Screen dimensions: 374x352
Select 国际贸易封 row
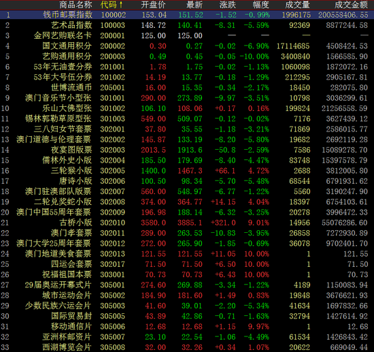click(187, 316)
